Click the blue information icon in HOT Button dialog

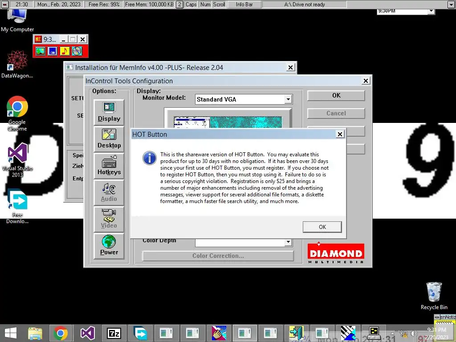coord(150,158)
